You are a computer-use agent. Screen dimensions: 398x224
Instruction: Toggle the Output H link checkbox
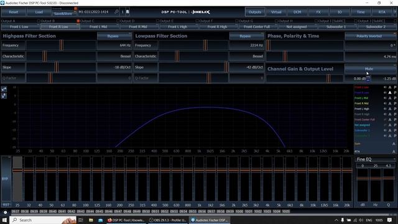316,21
